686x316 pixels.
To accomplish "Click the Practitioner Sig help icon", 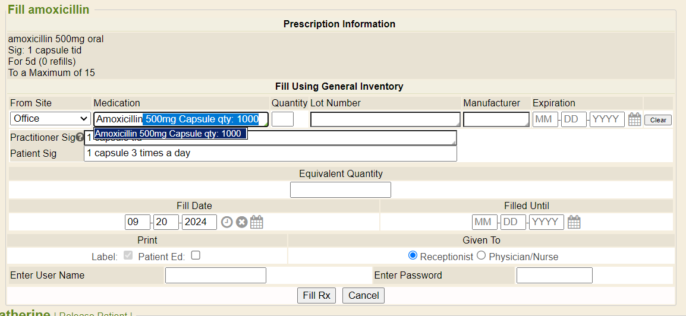I will point(80,137).
